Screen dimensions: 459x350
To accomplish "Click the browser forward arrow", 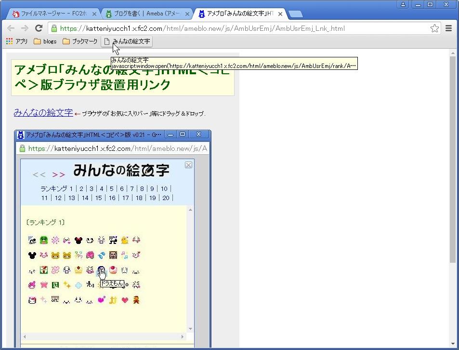I will point(25,28).
